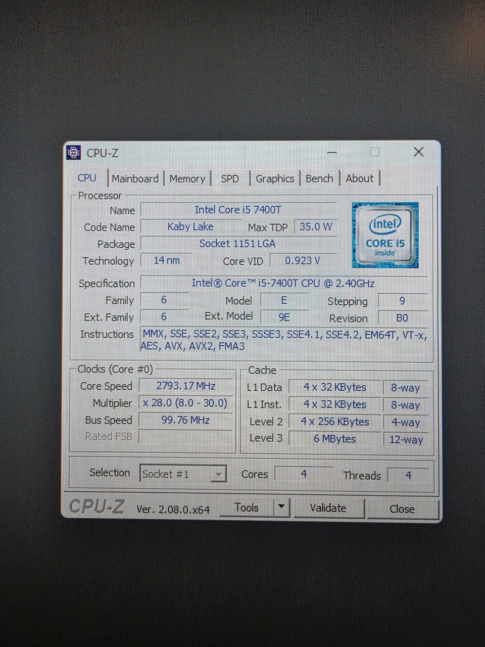Viewport: 485px width, 647px height.
Task: Switch to the Mainboard tab
Action: click(x=135, y=178)
